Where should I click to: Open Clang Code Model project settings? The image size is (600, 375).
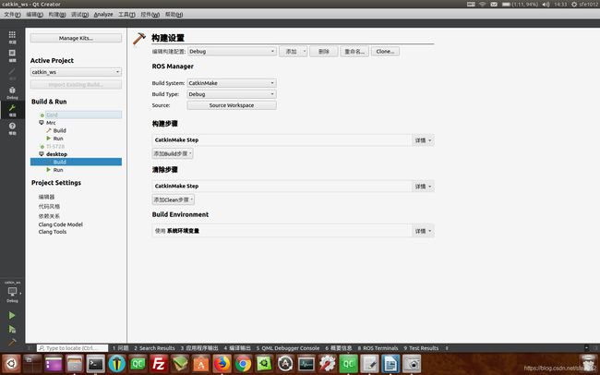(x=60, y=224)
